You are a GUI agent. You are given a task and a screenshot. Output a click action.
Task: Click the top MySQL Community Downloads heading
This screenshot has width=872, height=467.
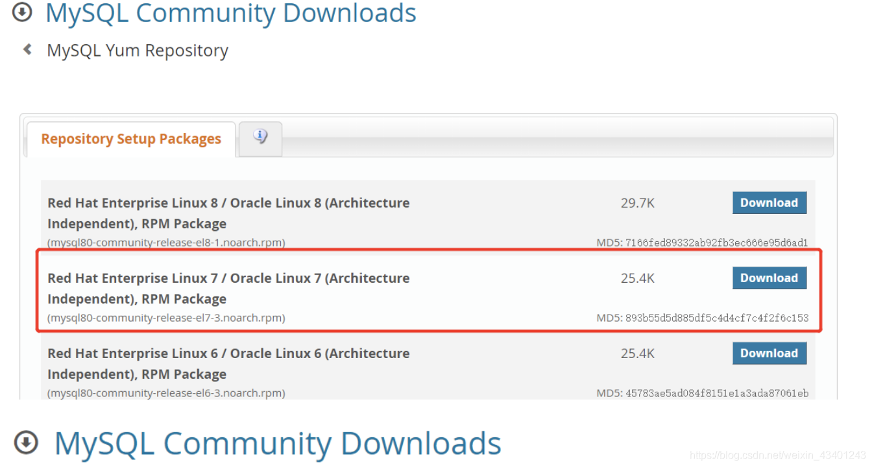pyautogui.click(x=231, y=13)
